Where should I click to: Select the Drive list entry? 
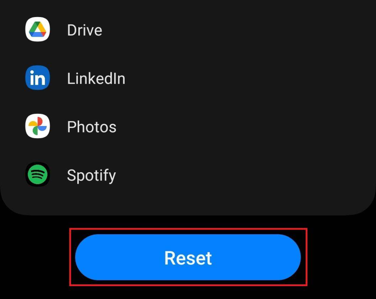click(x=107, y=30)
